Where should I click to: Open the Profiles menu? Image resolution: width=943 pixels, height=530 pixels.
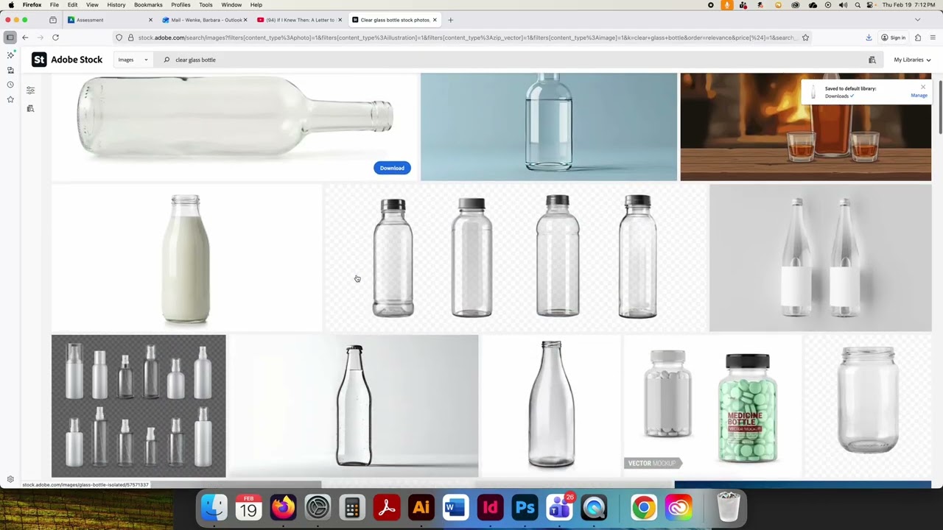[180, 5]
